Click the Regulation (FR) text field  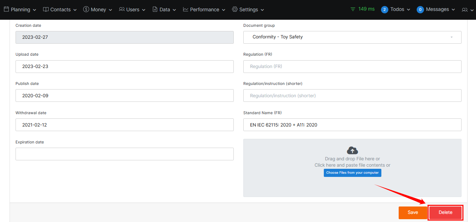[x=352, y=67]
